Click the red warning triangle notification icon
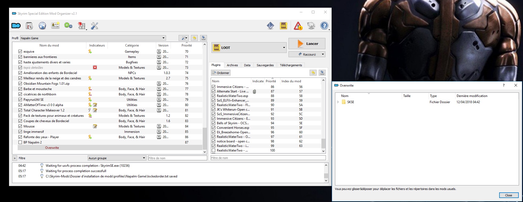 coord(298,26)
